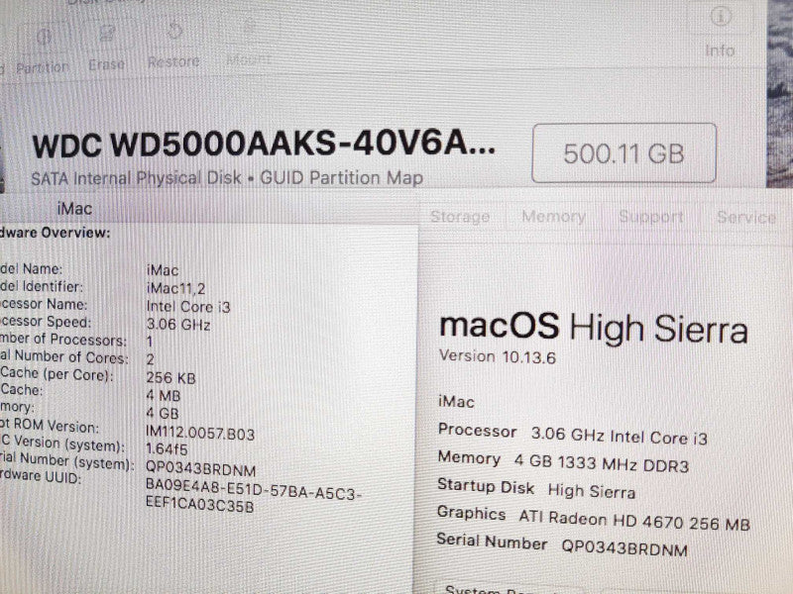Click the Restore icon in Disk Utility toolbar

(x=174, y=31)
